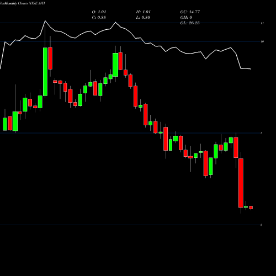Click the price axis label 11
The height and width of the screenshot is (276, 276).
tap(262, 23)
